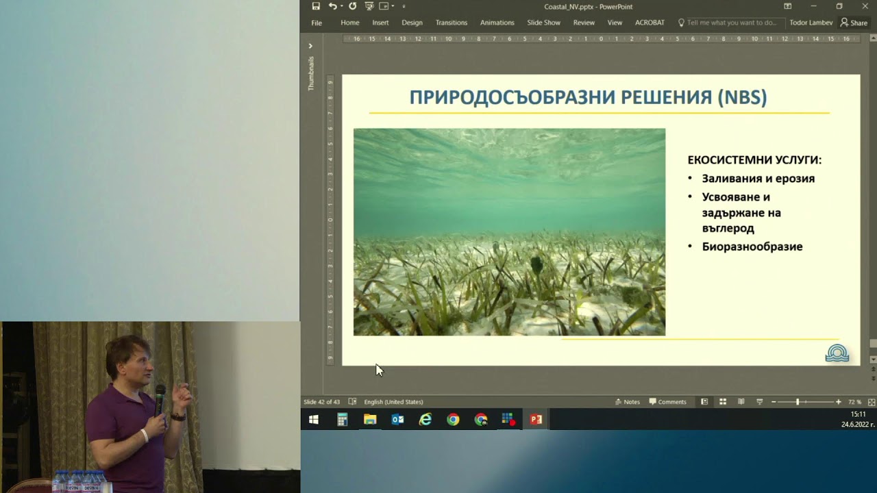Start slideshow from beginning via quick access icon

(x=369, y=6)
